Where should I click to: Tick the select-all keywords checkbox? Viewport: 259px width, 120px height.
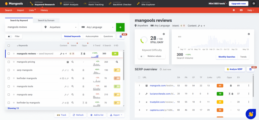tap(9, 45)
